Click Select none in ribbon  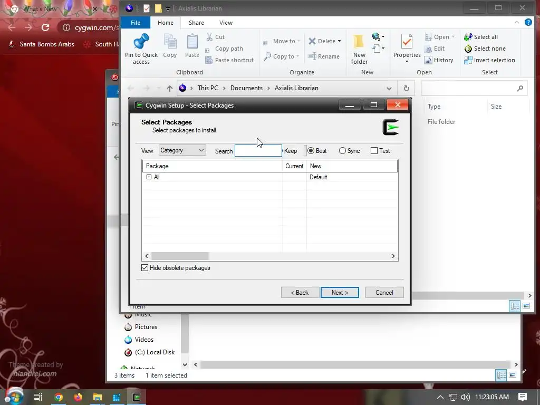coord(485,49)
